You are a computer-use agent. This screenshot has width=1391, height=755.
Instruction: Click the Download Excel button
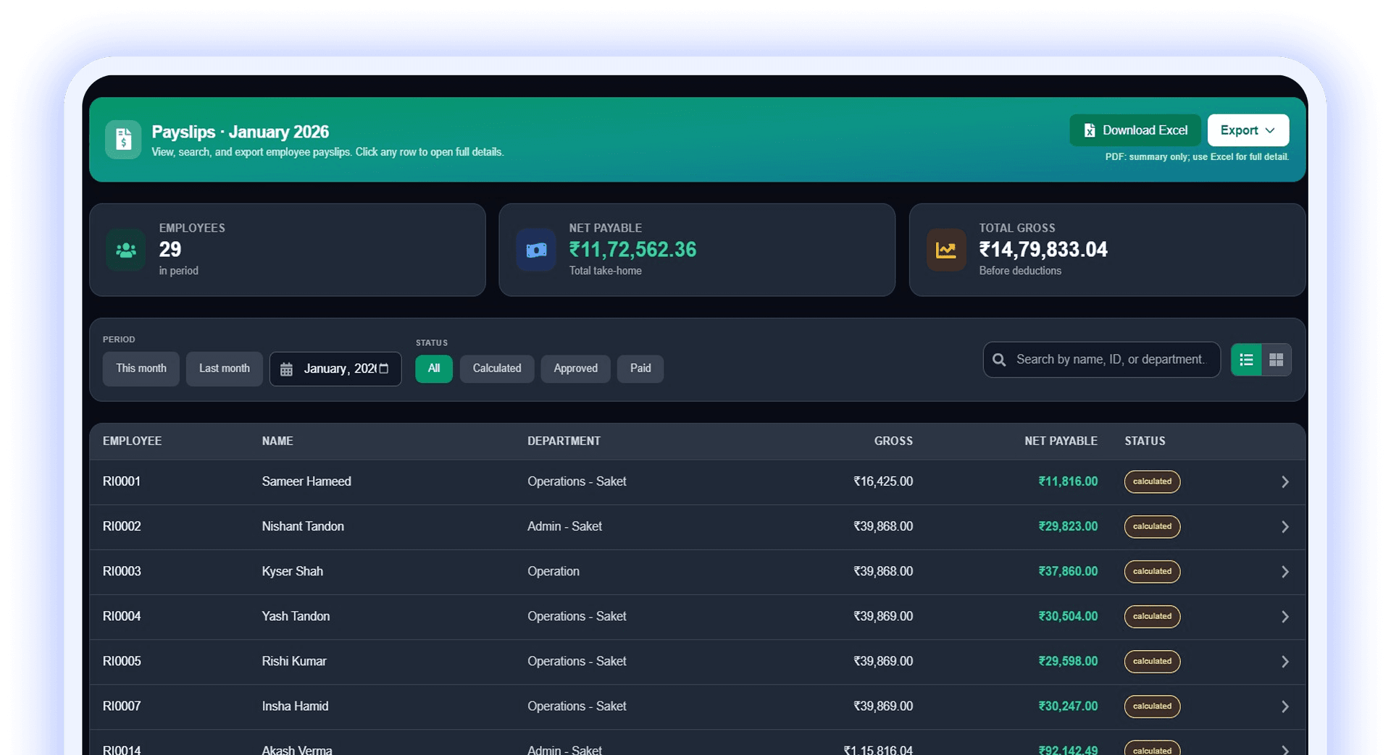point(1135,130)
